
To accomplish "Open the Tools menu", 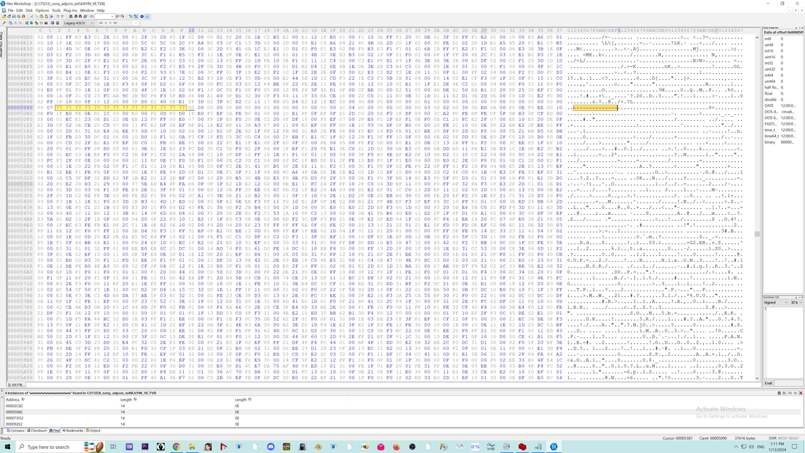I will click(x=56, y=10).
